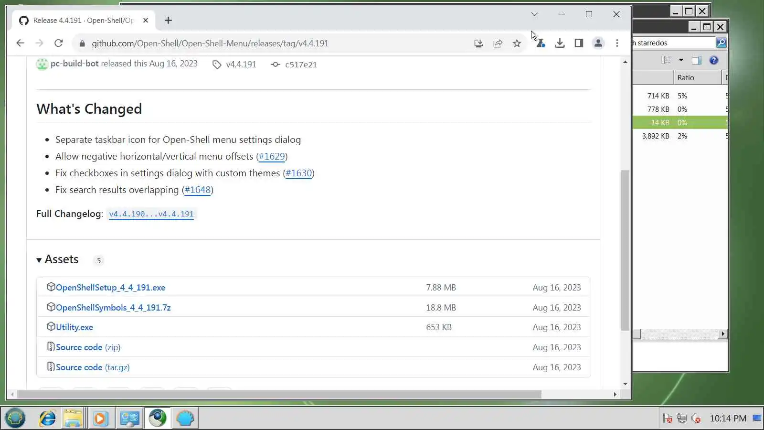764x430 pixels.
Task: Click the page vertical scrollbar thumb
Action: click(x=625, y=250)
